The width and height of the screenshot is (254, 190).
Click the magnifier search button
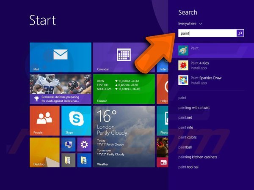coord(240,33)
